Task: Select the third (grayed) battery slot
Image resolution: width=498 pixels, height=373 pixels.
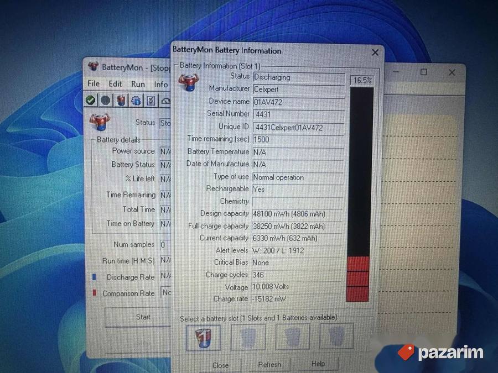Action: click(x=293, y=336)
